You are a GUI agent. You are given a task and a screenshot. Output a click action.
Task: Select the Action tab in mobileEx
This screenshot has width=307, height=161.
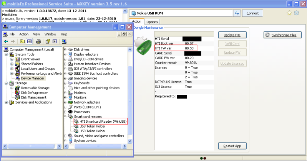tap(137, 21)
